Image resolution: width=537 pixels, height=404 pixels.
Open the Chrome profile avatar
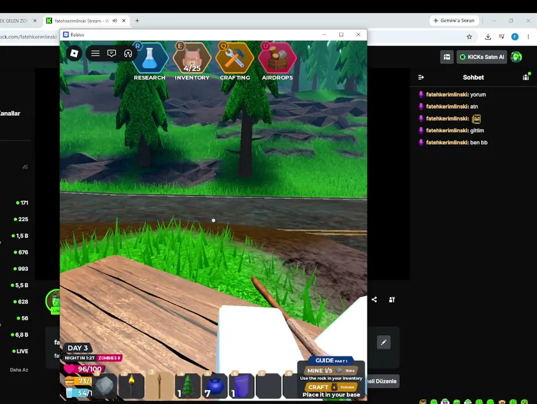[515, 36]
